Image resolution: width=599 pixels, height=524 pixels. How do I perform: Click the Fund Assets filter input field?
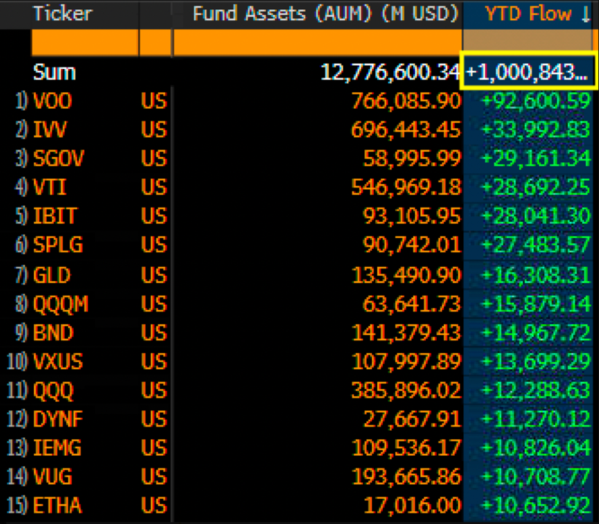coord(316,42)
